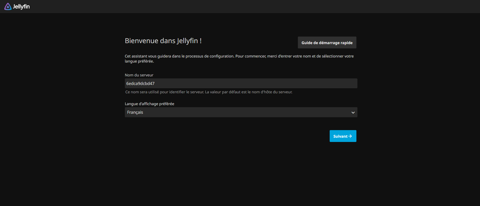
Task: Click the Jellyfin wordmark in header
Action: (21, 7)
